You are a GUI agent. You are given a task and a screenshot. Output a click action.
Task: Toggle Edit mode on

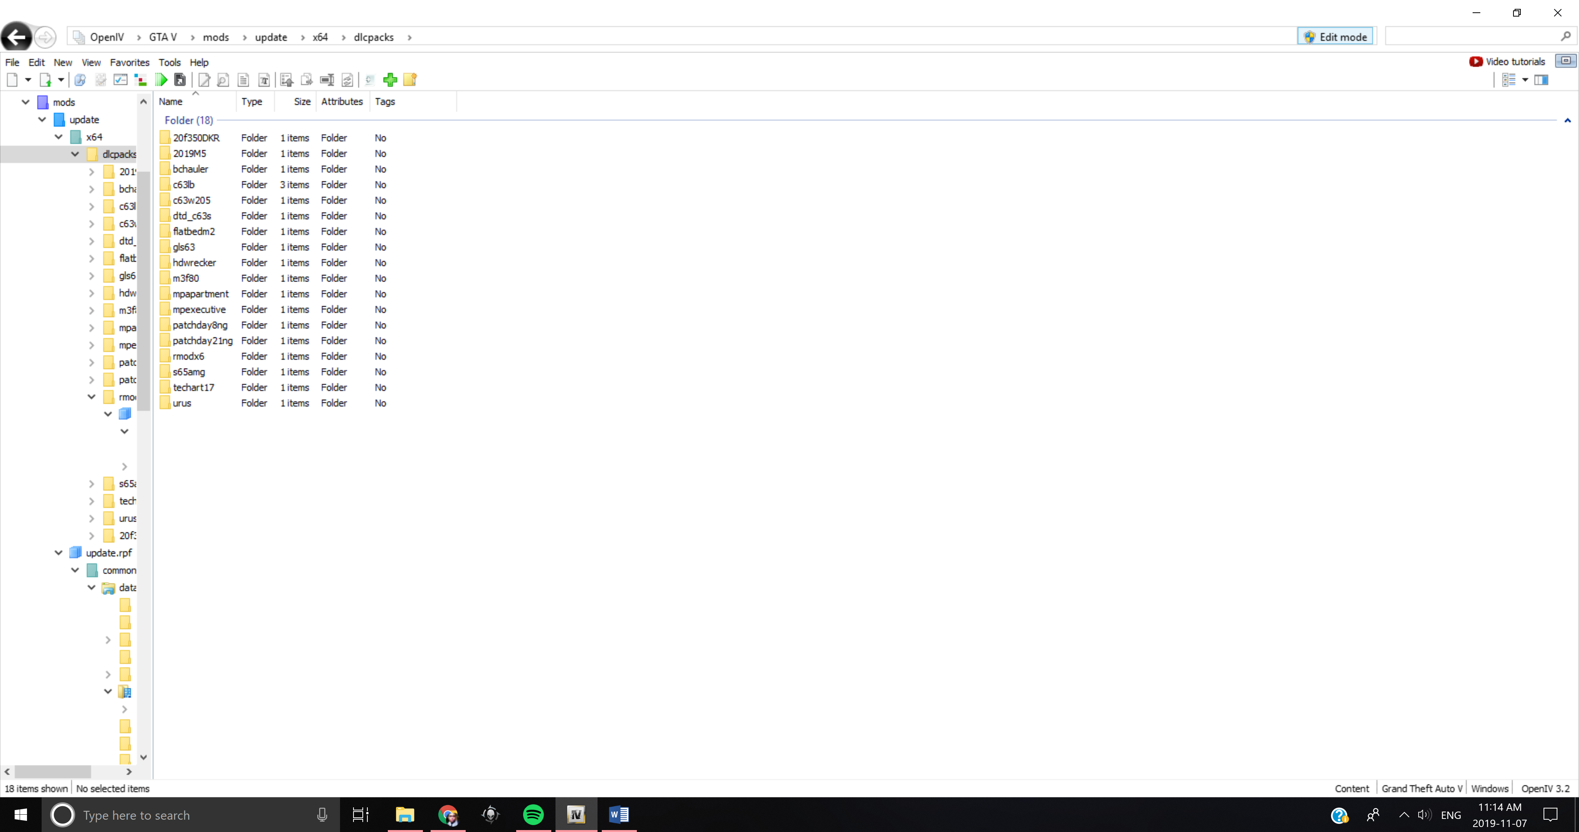pos(1336,37)
